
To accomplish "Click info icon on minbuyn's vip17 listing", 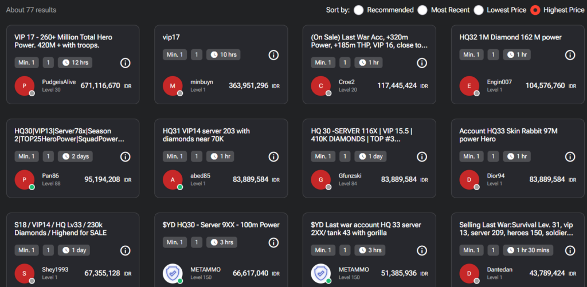I will point(273,55).
